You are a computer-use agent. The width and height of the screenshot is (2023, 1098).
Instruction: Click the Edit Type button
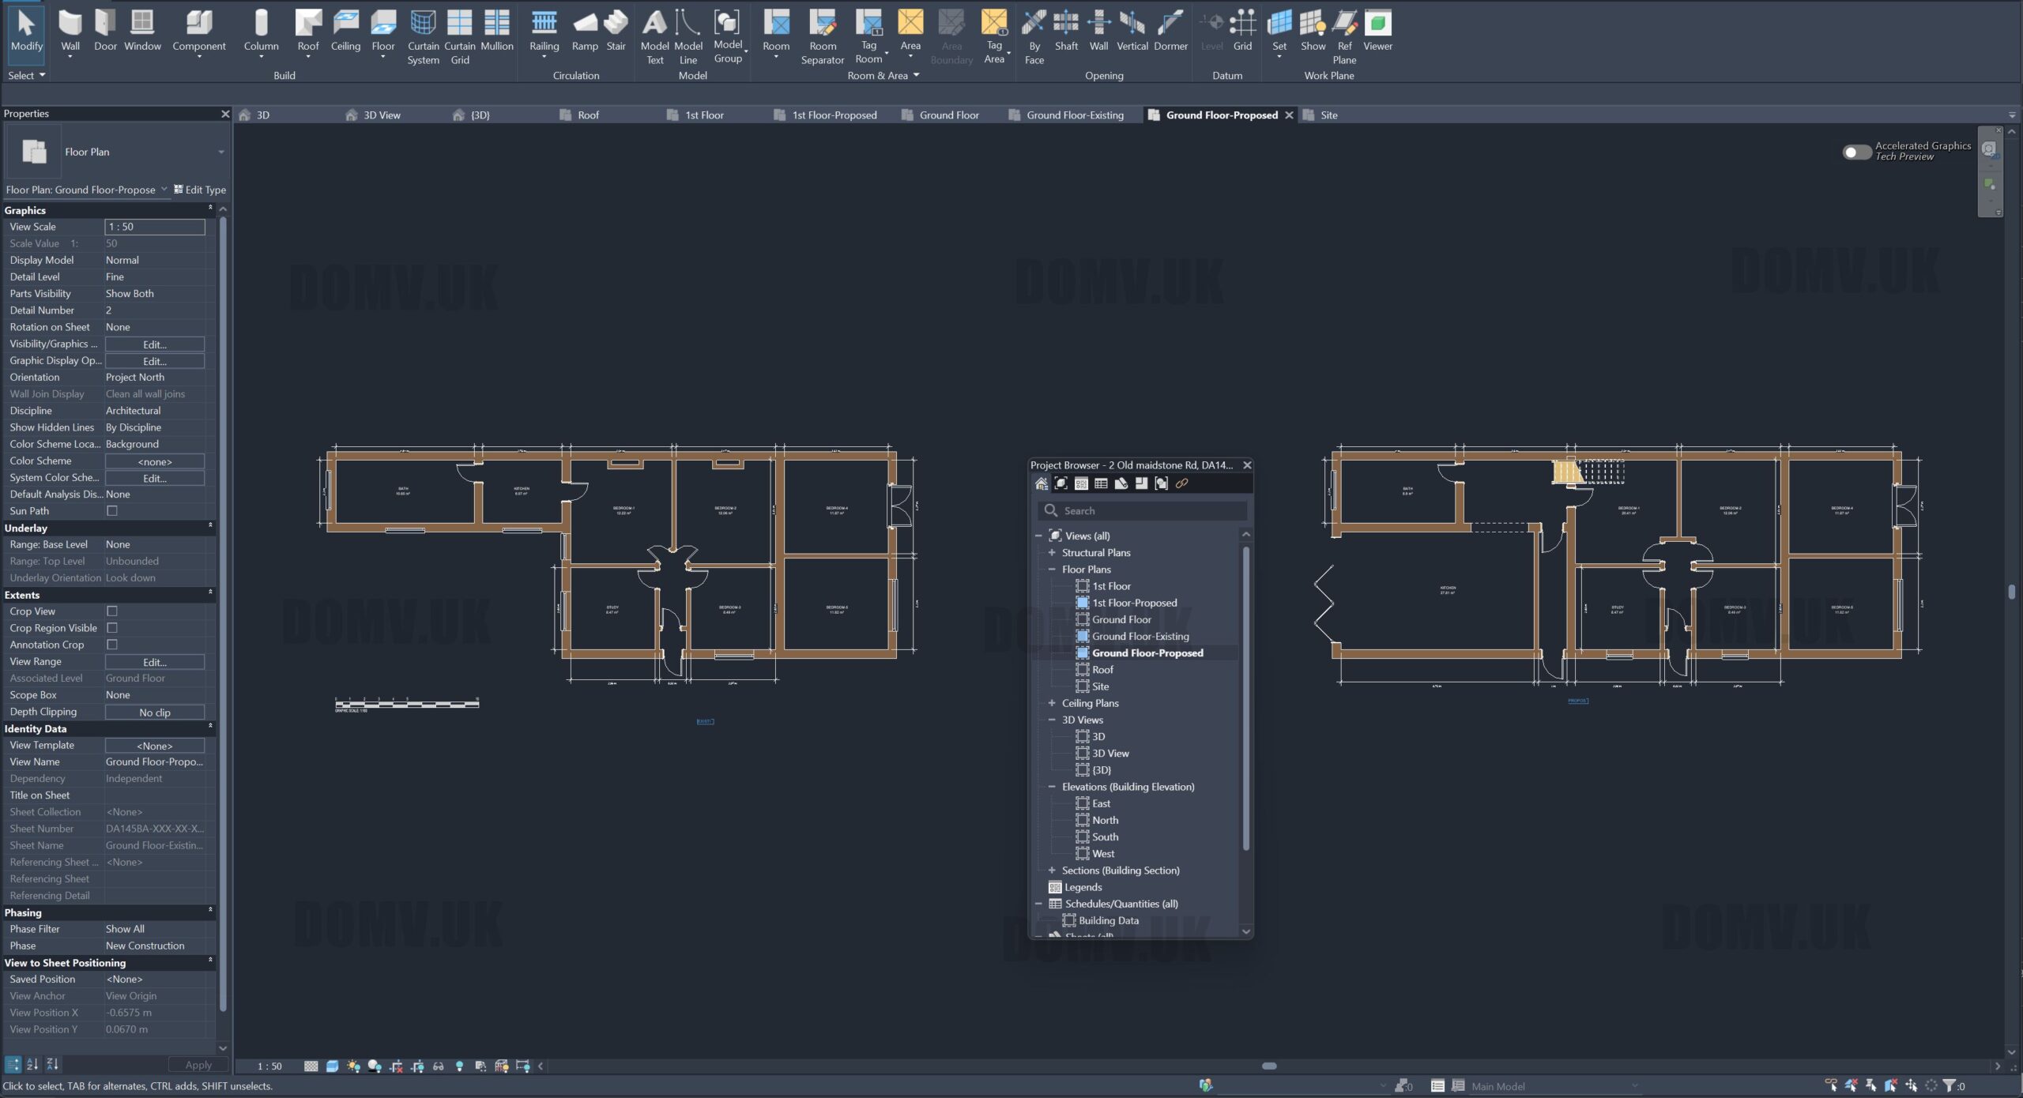(x=200, y=190)
